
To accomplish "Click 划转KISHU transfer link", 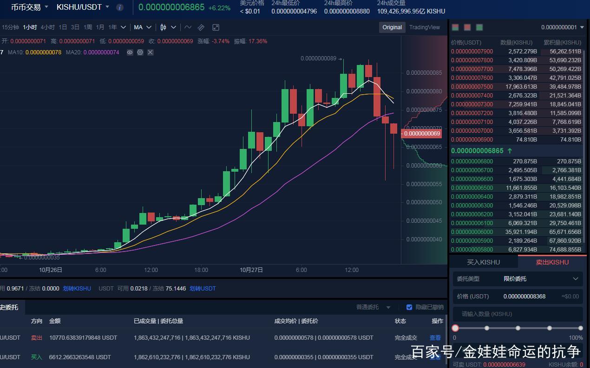I will click(77, 289).
